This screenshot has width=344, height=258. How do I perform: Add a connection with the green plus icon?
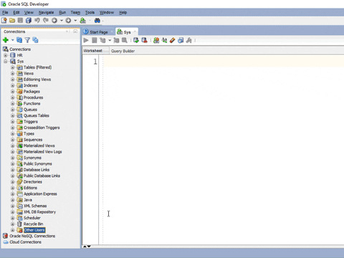(x=6, y=40)
